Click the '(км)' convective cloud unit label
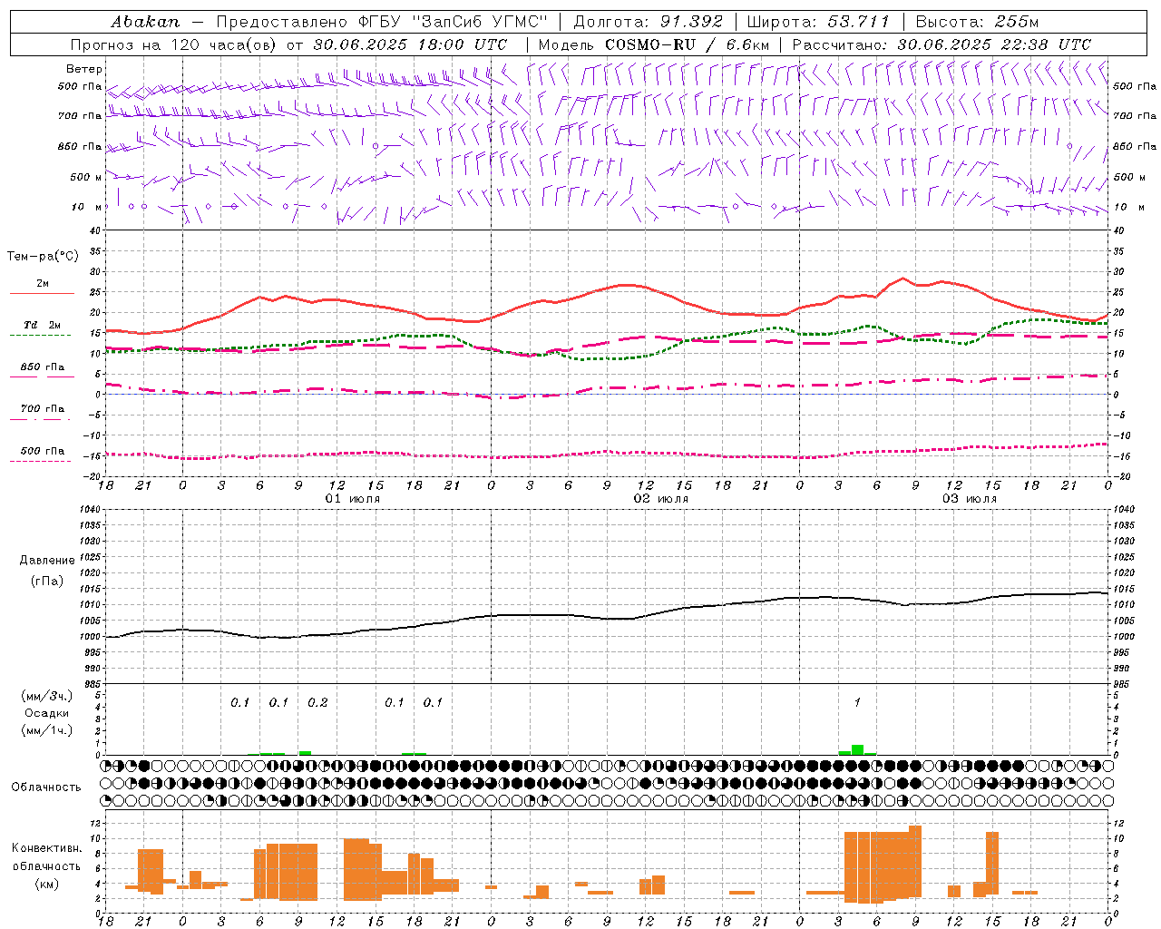The width and height of the screenshot is (1161, 929). click(47, 884)
